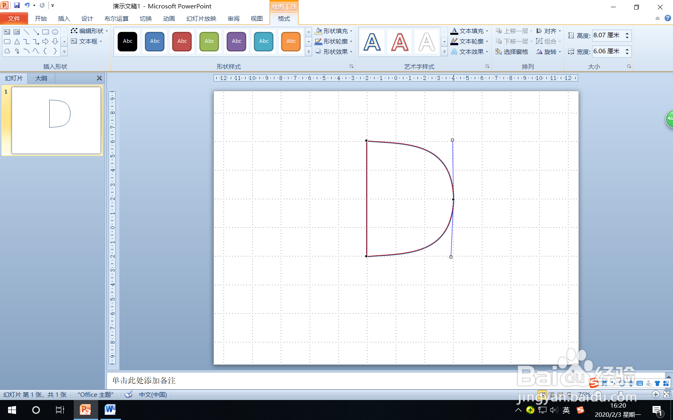Click the Undo icon
The image size is (673, 420).
click(x=27, y=5)
